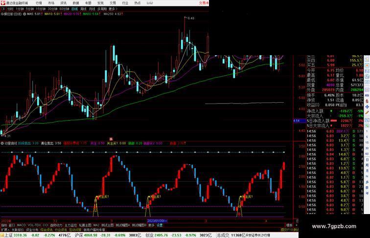The height and width of the screenshot is (238, 370).
Task: Click red dollar icon in right toolbar
Action: pyautogui.click(x=367, y=101)
